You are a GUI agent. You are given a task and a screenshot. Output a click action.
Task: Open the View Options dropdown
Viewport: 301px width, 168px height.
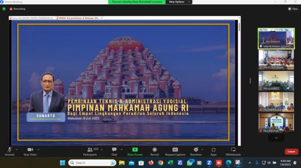point(179,2)
